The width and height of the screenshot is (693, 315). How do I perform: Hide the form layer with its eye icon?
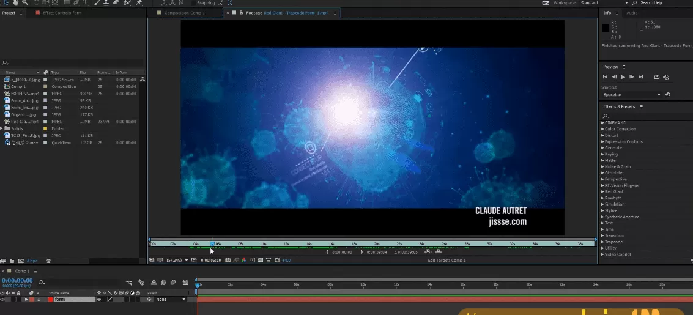click(3, 300)
